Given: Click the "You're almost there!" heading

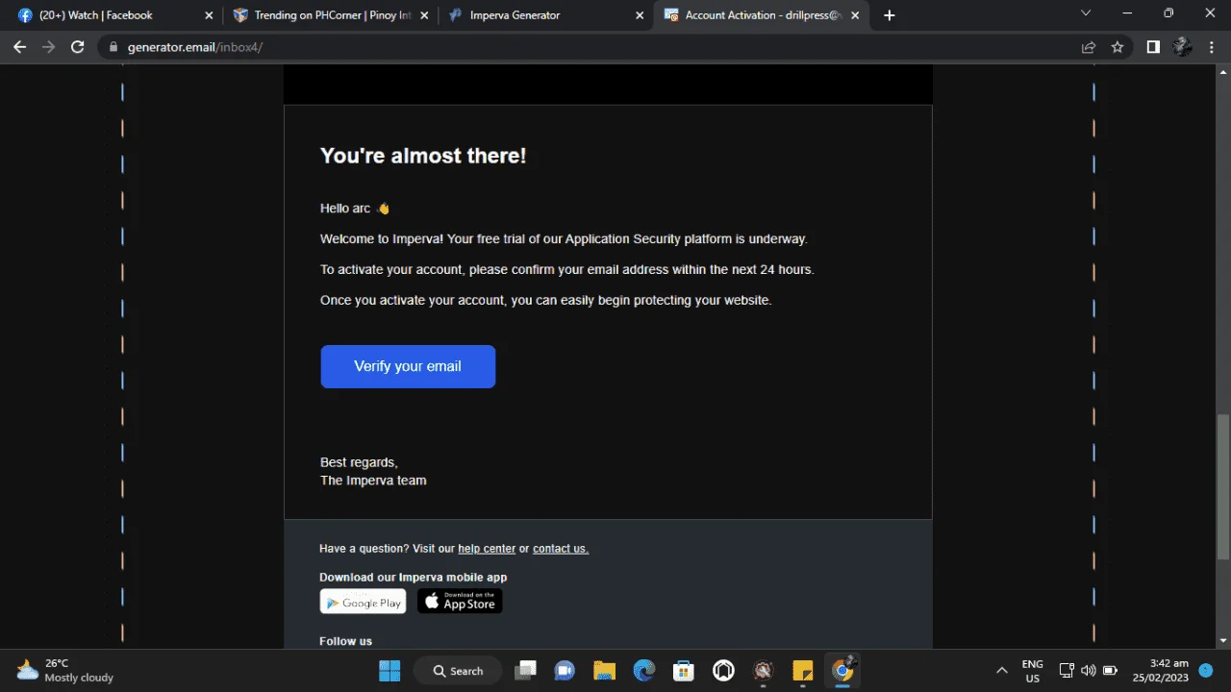Looking at the screenshot, I should (x=423, y=156).
